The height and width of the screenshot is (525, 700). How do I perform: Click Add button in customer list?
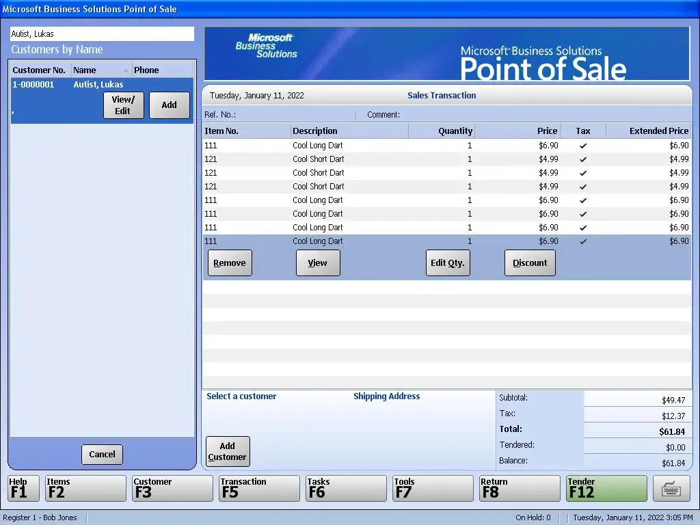point(170,105)
